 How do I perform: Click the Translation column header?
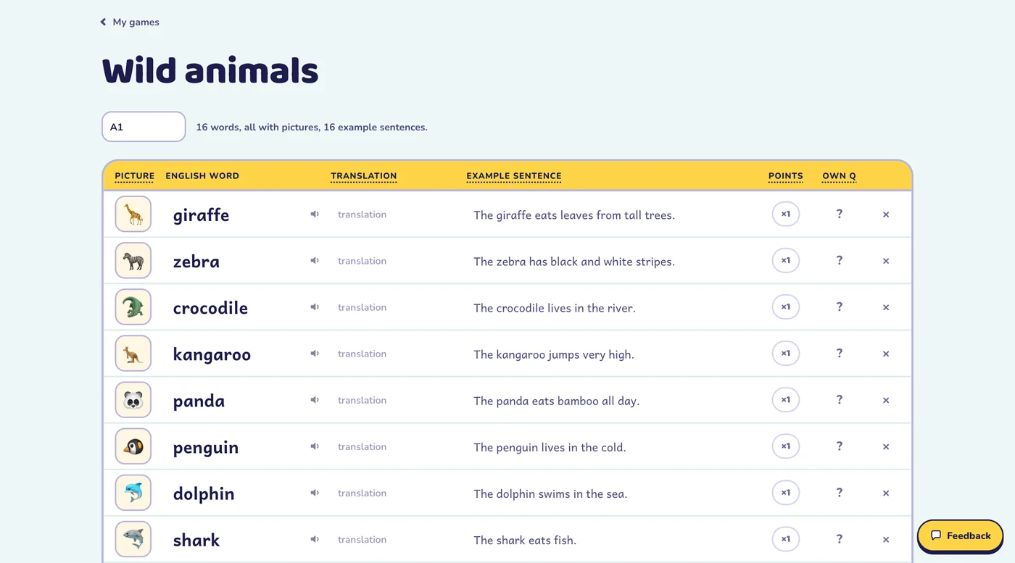pos(363,176)
